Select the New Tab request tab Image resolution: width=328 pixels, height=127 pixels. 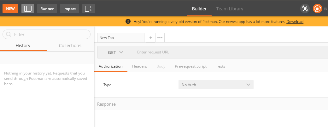click(x=121, y=38)
